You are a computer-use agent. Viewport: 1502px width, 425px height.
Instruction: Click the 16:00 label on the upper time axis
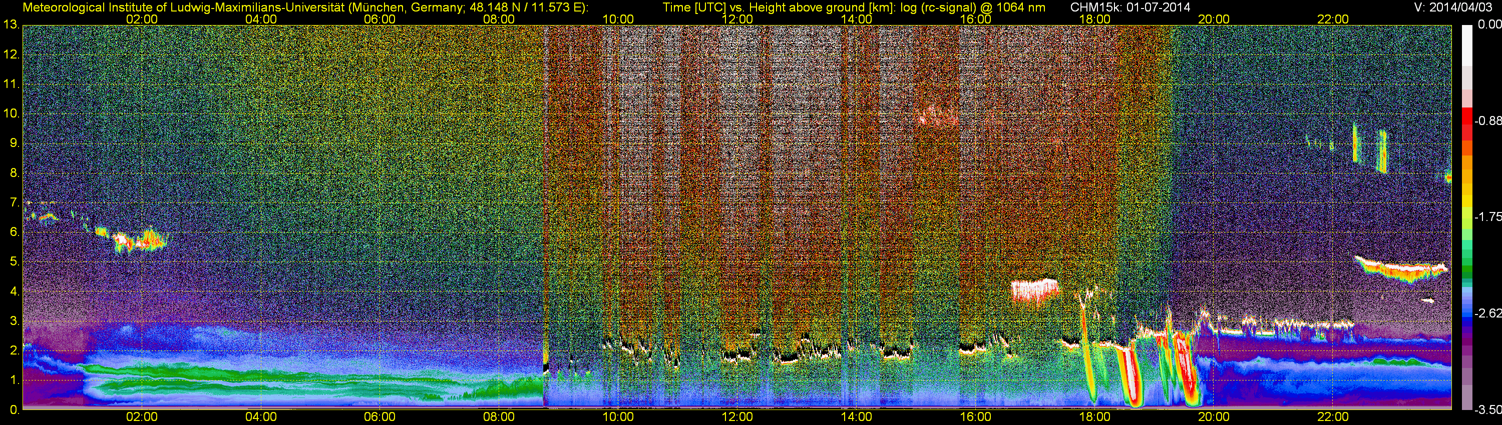[975, 19]
